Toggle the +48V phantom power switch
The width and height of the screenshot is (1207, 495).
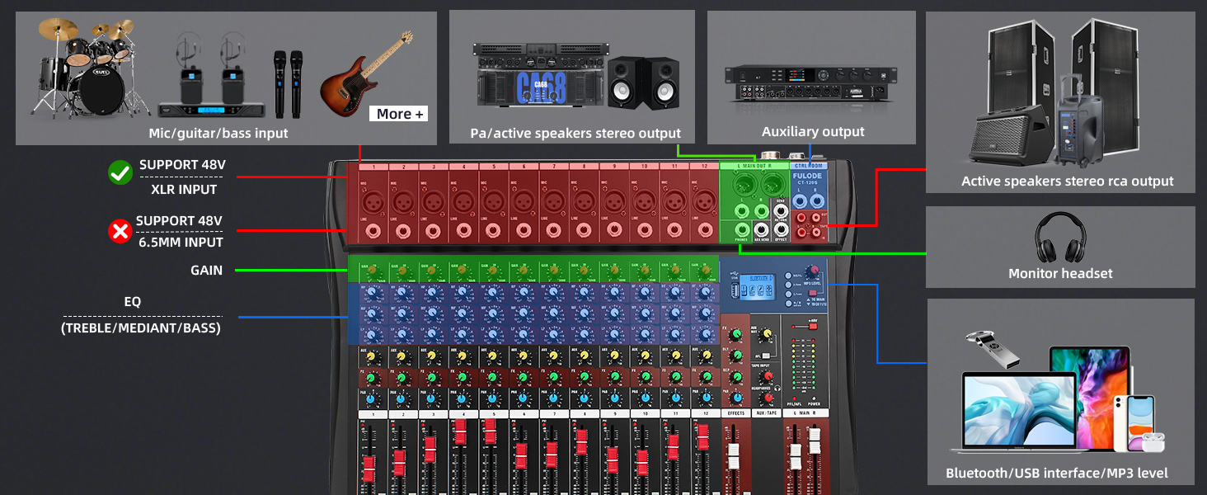tap(812, 326)
